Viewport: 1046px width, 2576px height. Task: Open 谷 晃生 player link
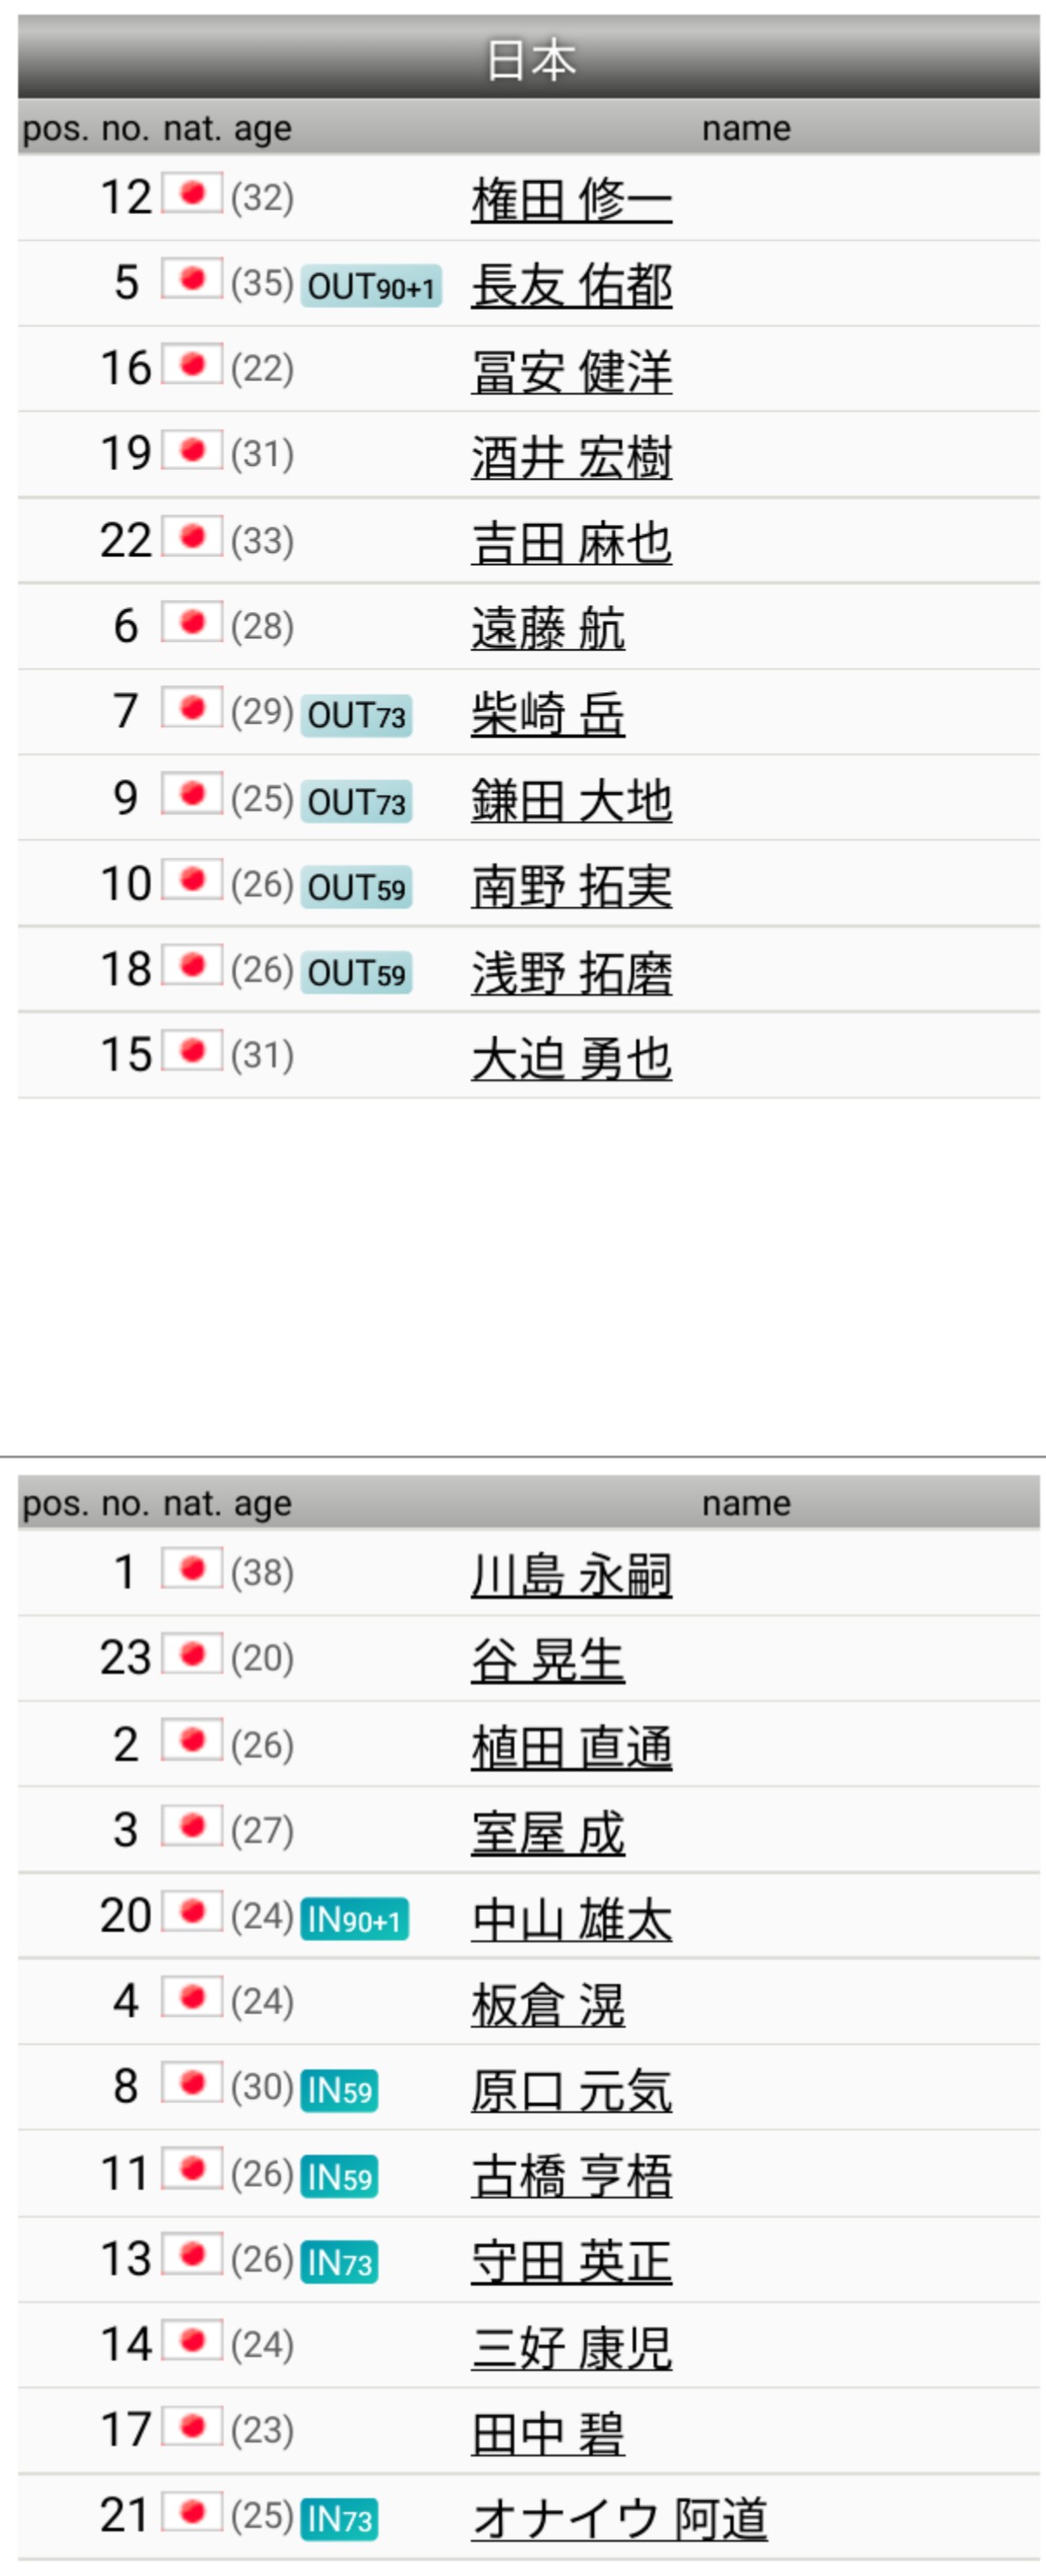(x=548, y=1661)
